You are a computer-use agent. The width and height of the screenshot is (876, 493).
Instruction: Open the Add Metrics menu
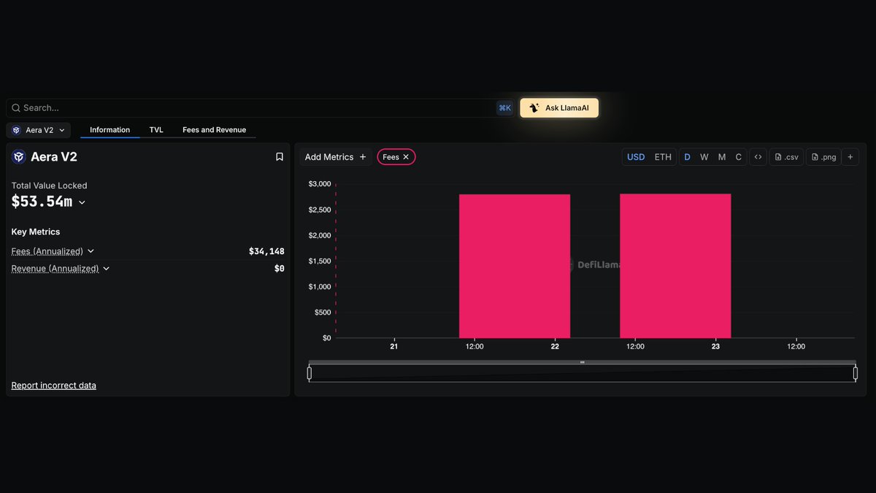click(336, 157)
